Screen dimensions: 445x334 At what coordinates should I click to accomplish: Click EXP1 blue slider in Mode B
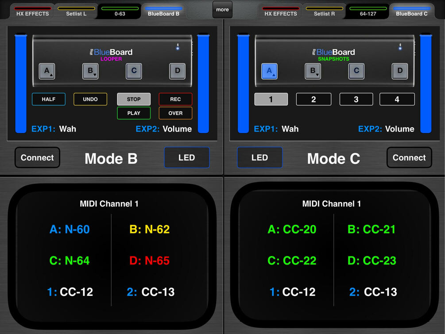(x=21, y=83)
